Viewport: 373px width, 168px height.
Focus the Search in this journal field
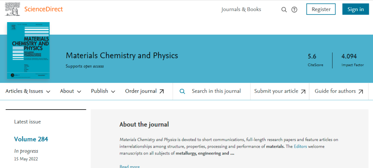click(216, 91)
